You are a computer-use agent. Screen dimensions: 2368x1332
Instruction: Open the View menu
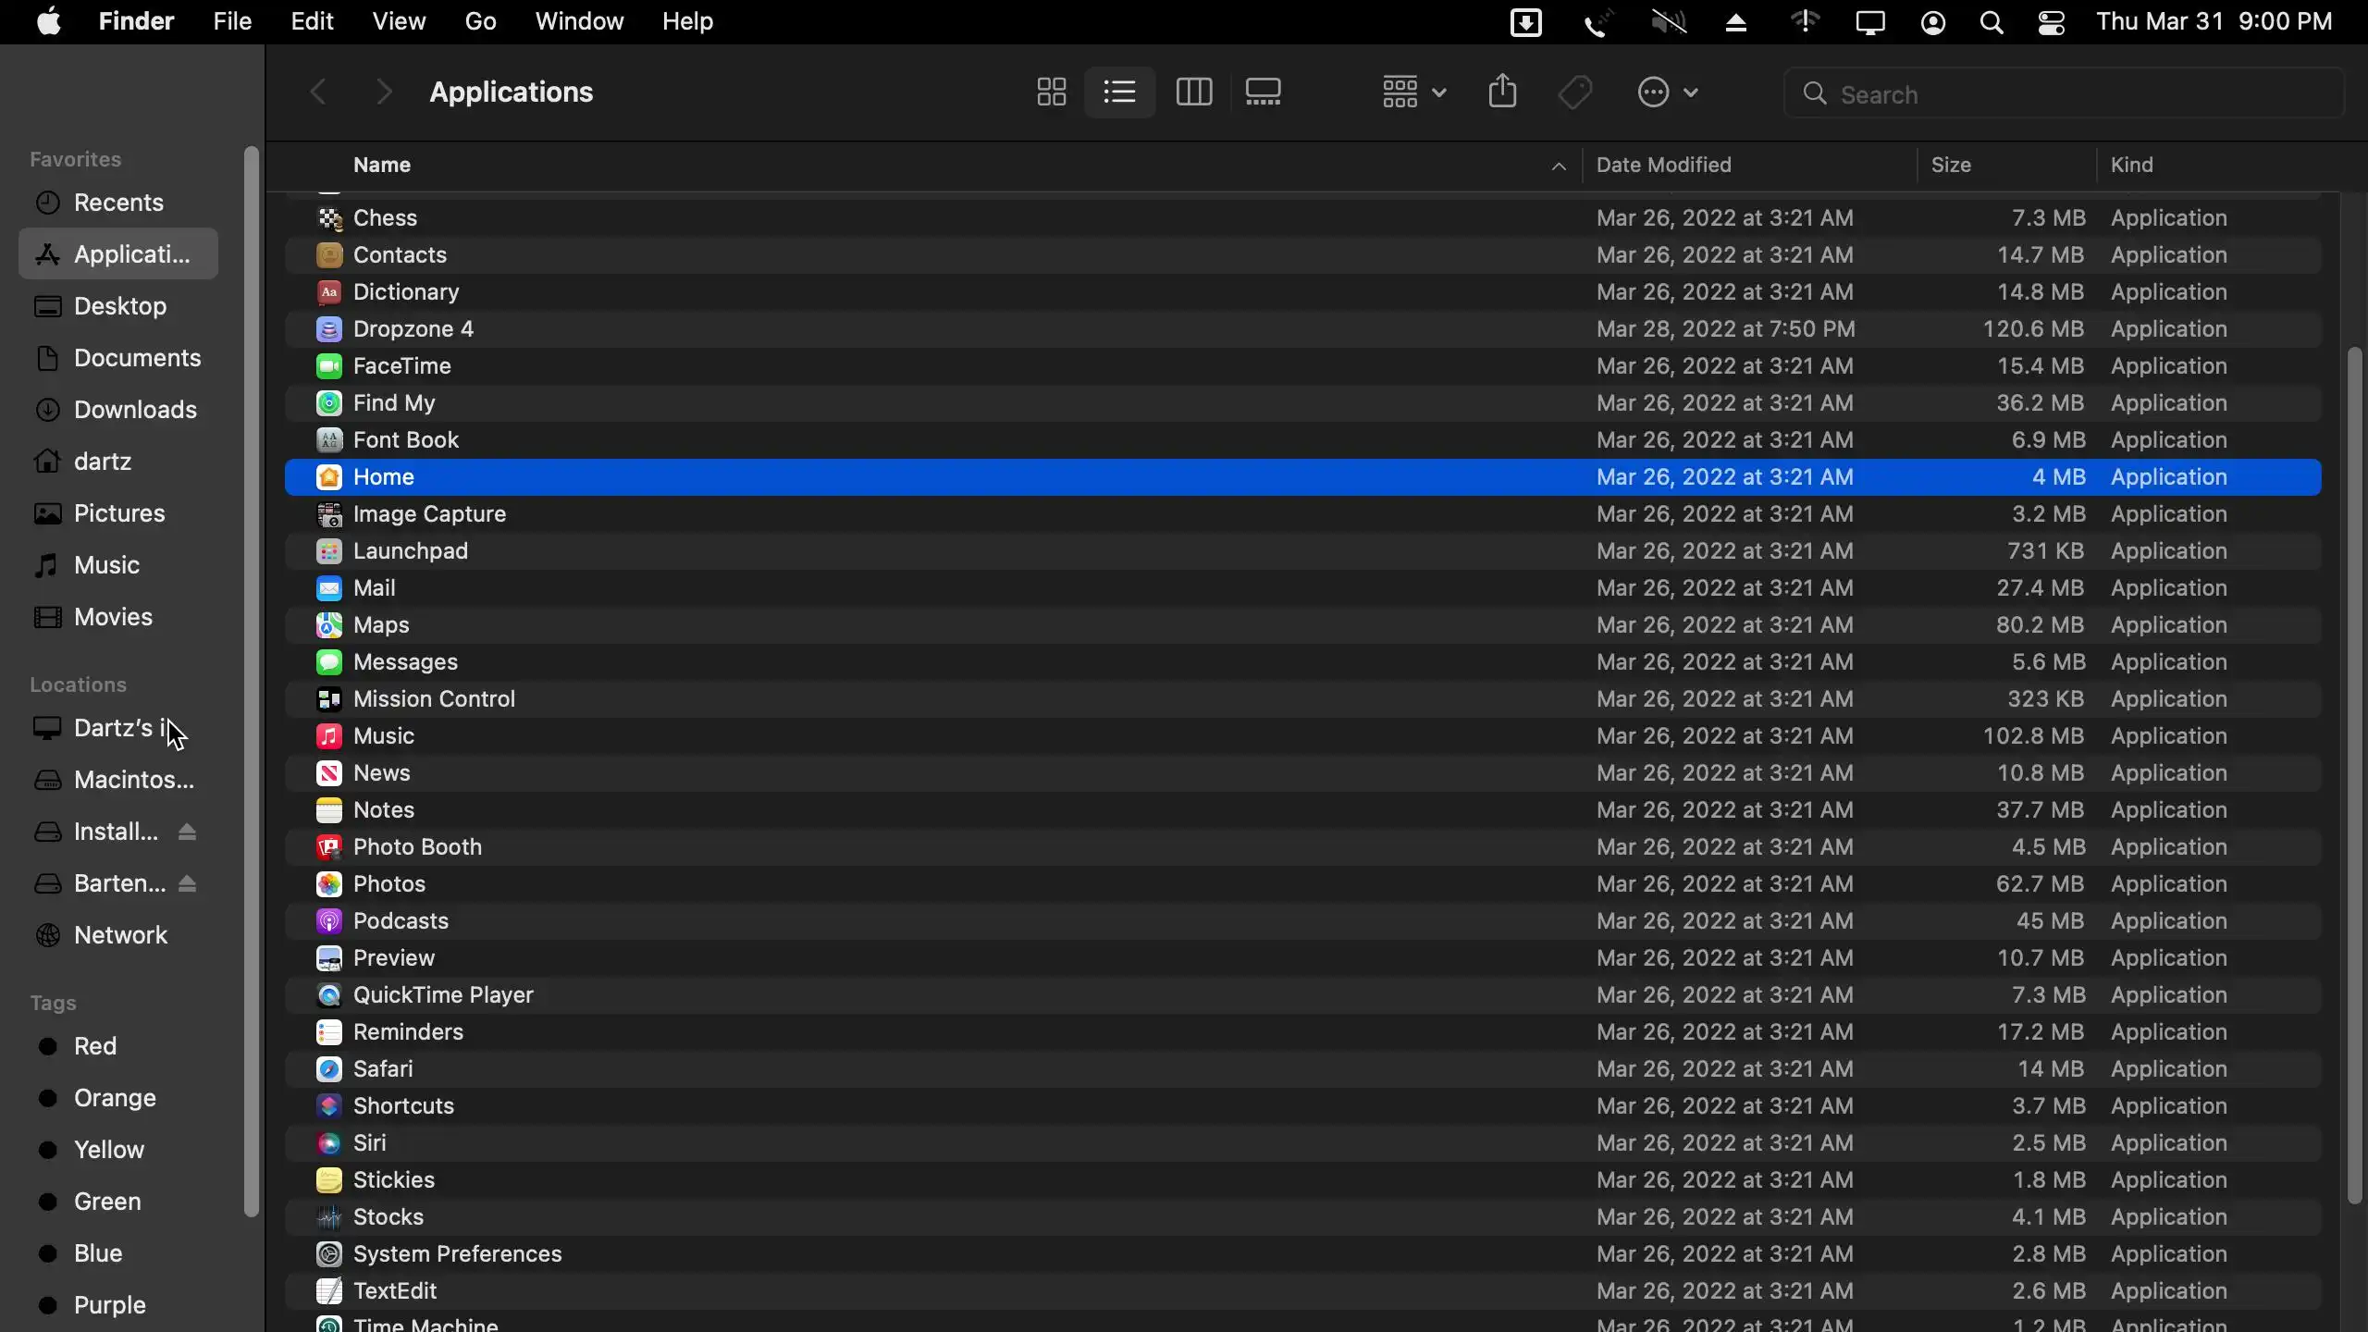399,21
